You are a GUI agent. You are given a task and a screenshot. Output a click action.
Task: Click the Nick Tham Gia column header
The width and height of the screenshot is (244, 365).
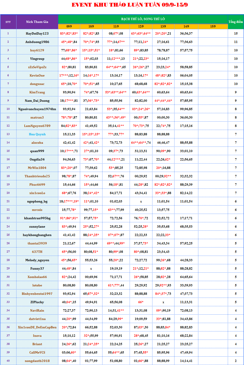[x=37, y=22]
